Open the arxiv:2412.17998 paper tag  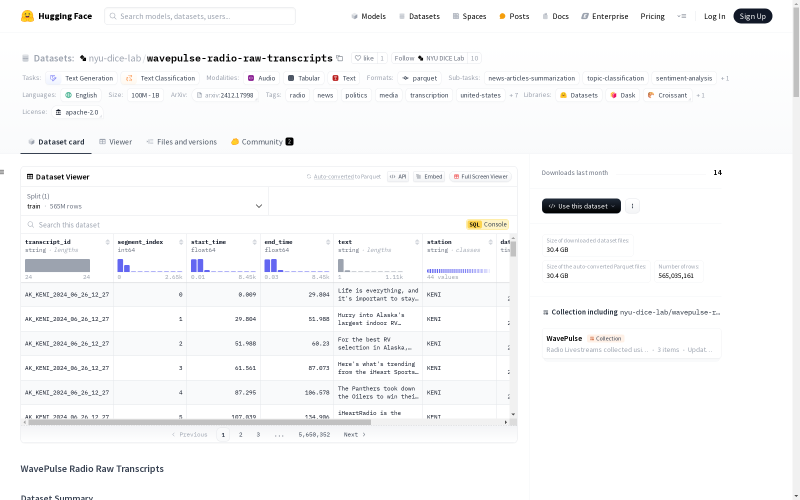coord(225,95)
